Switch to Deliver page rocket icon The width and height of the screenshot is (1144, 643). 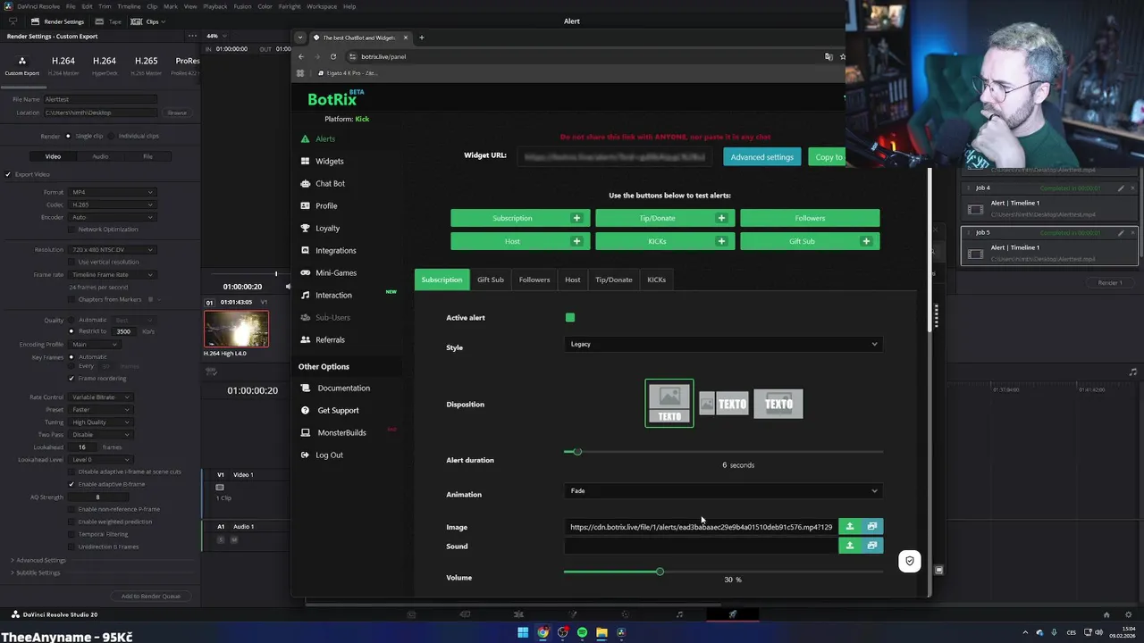tap(732, 614)
